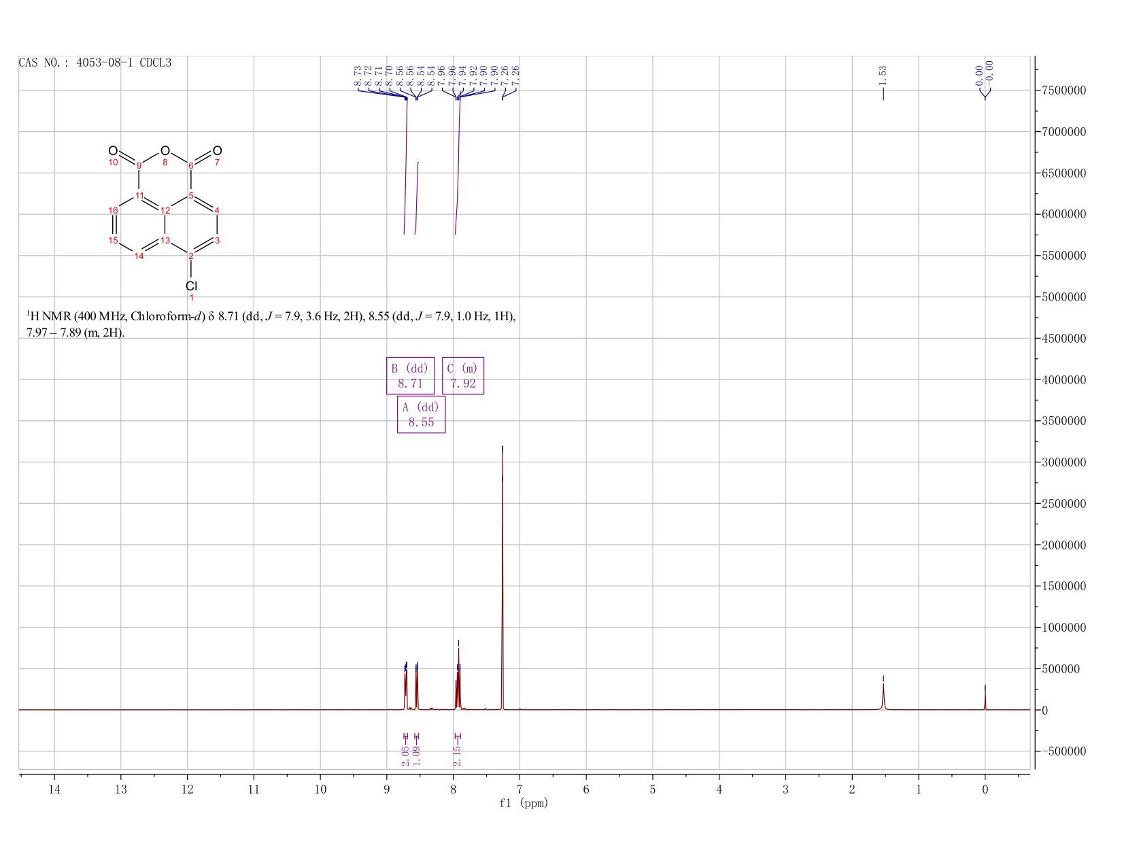Image resolution: width=1122 pixels, height=867 pixels.
Task: Click the 9 ppm axis tick label
Action: click(x=387, y=789)
